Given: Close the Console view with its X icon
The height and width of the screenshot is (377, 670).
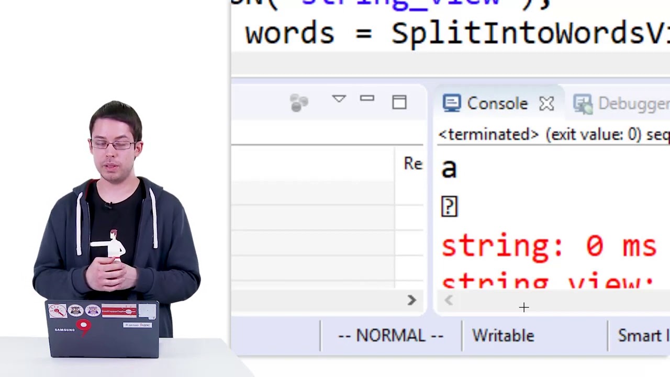Looking at the screenshot, I should pos(546,104).
